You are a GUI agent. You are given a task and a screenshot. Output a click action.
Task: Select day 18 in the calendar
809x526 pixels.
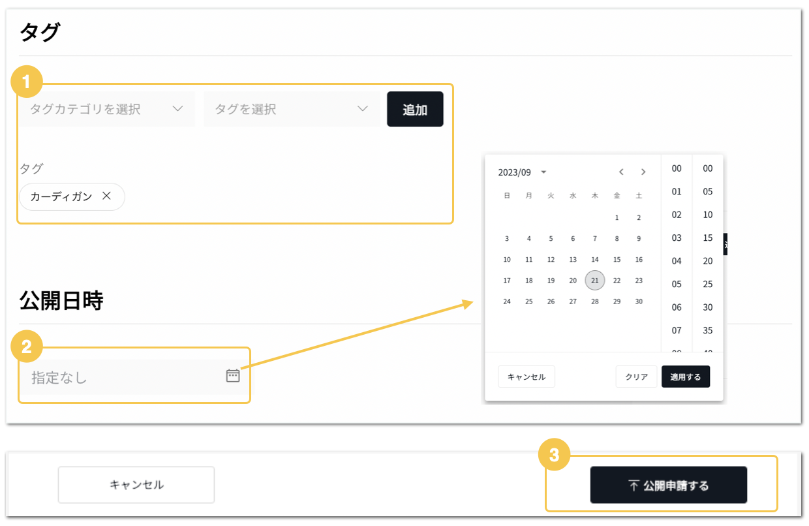click(529, 281)
